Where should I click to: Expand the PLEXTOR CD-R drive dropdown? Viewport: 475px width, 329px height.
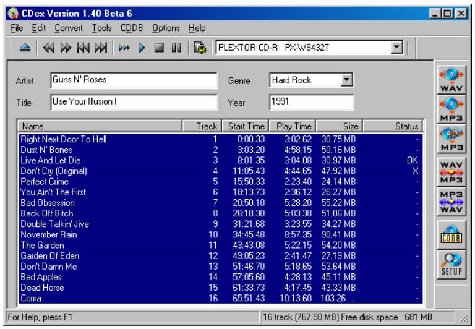(x=396, y=48)
